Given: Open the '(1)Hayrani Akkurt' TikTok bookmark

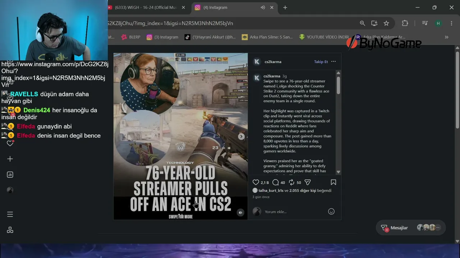Looking at the screenshot, I should click(210, 37).
